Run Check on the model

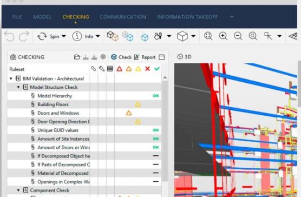click(121, 57)
